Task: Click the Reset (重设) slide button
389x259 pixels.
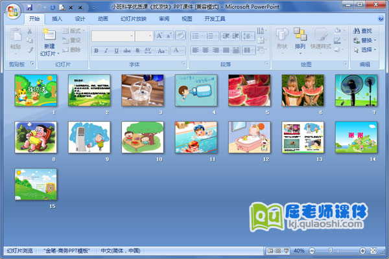Action: pyautogui.click(x=71, y=40)
